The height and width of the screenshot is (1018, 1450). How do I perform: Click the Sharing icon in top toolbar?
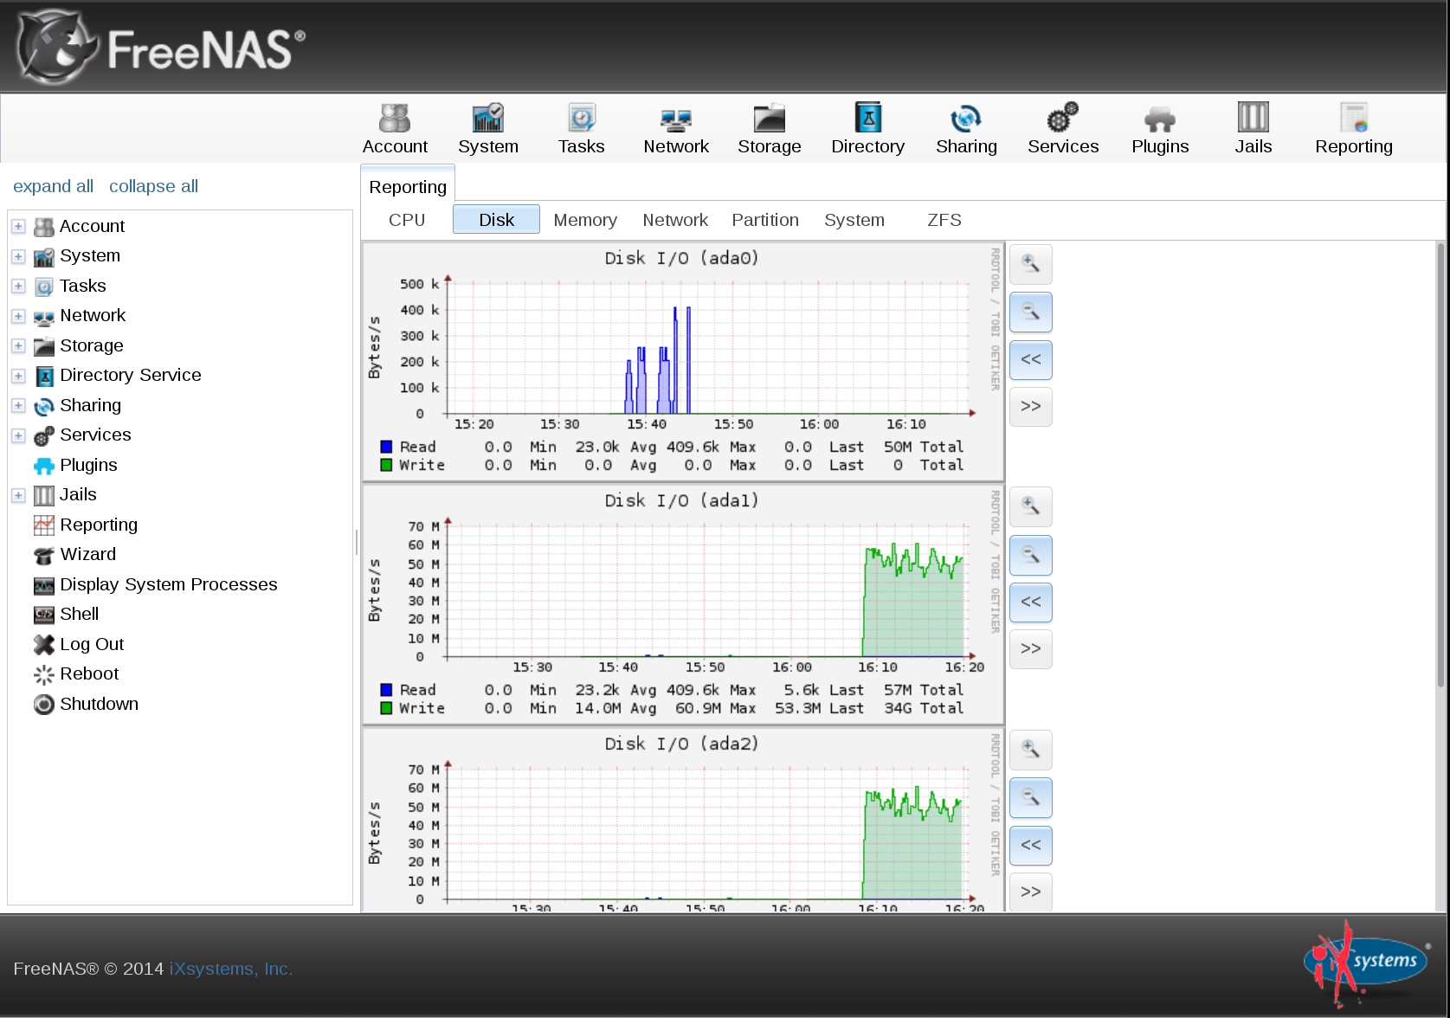click(x=965, y=129)
